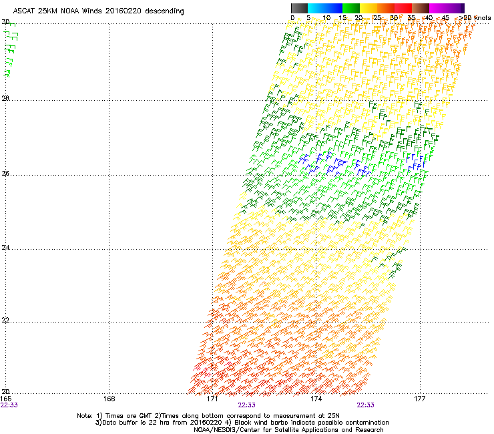Click the '>50 knots' legend label
This screenshot has width=494, height=434.
pos(475,18)
